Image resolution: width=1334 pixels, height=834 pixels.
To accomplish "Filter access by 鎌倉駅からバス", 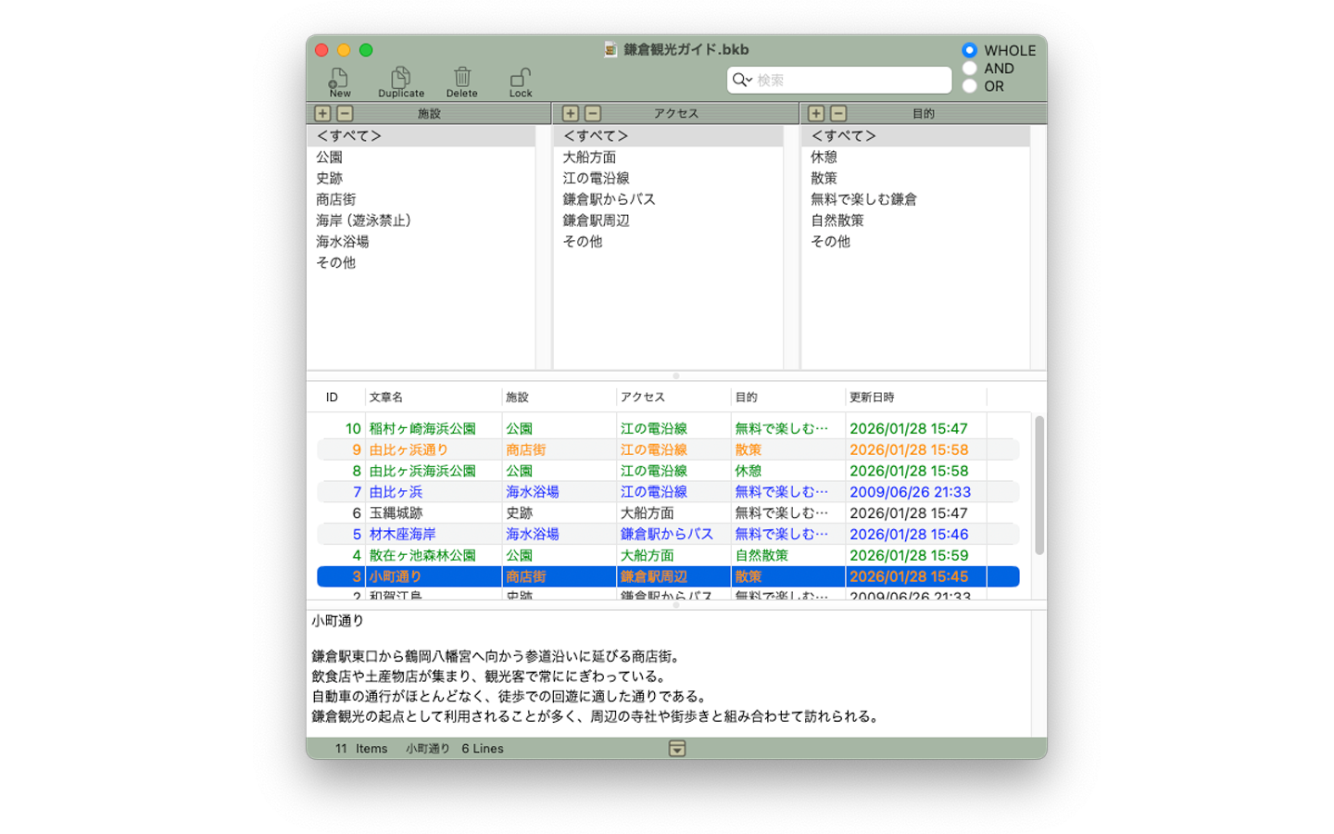I will [669, 199].
